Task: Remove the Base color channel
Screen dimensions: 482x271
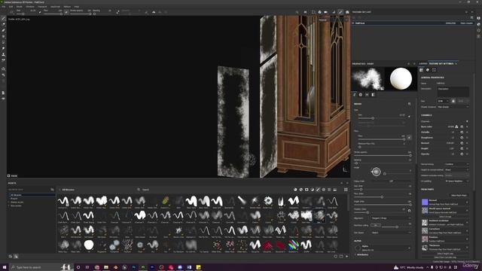Action: point(467,126)
